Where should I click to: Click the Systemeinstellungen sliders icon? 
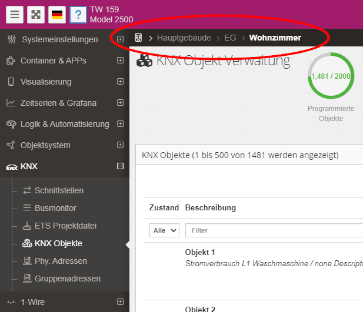11,39
